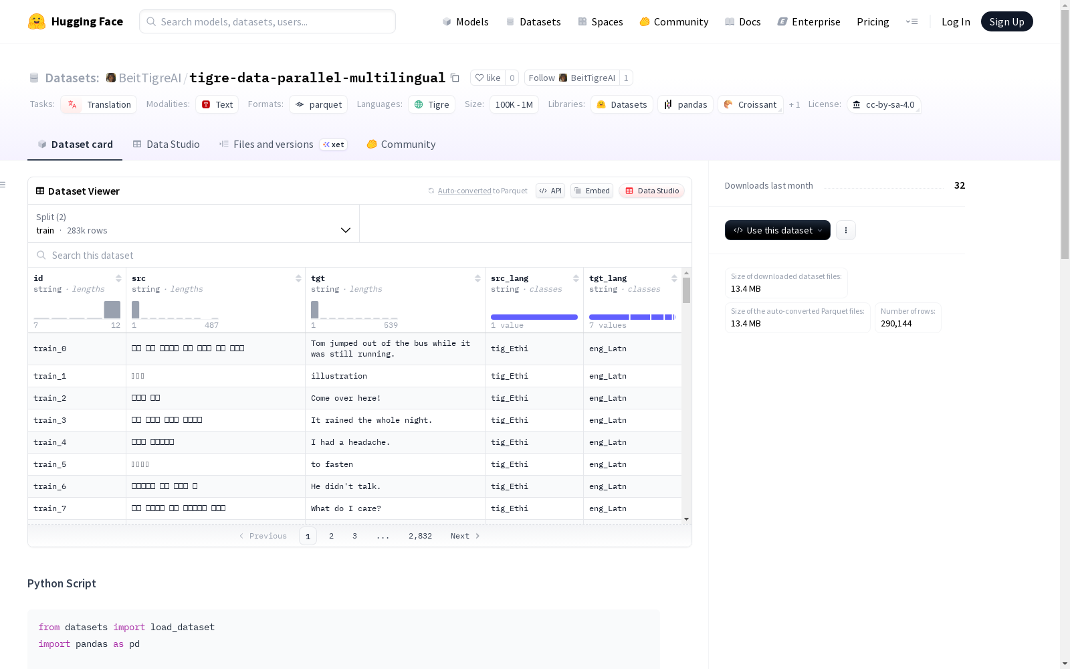The height and width of the screenshot is (669, 1070).
Task: Select the 'I had a headache.' cell
Action: (395, 442)
